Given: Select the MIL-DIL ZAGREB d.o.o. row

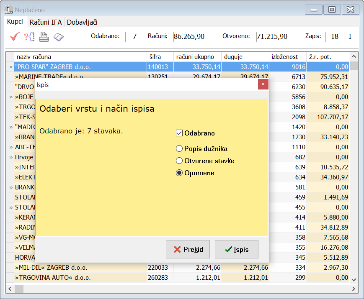Looking at the screenshot, I should pos(80,268).
